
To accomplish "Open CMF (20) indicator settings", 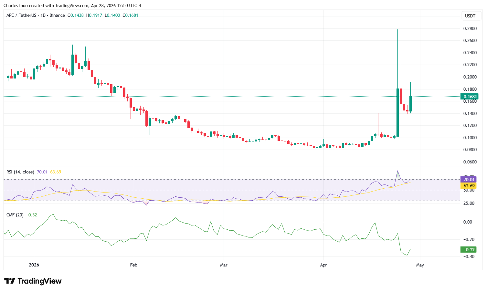I will 15,214.
